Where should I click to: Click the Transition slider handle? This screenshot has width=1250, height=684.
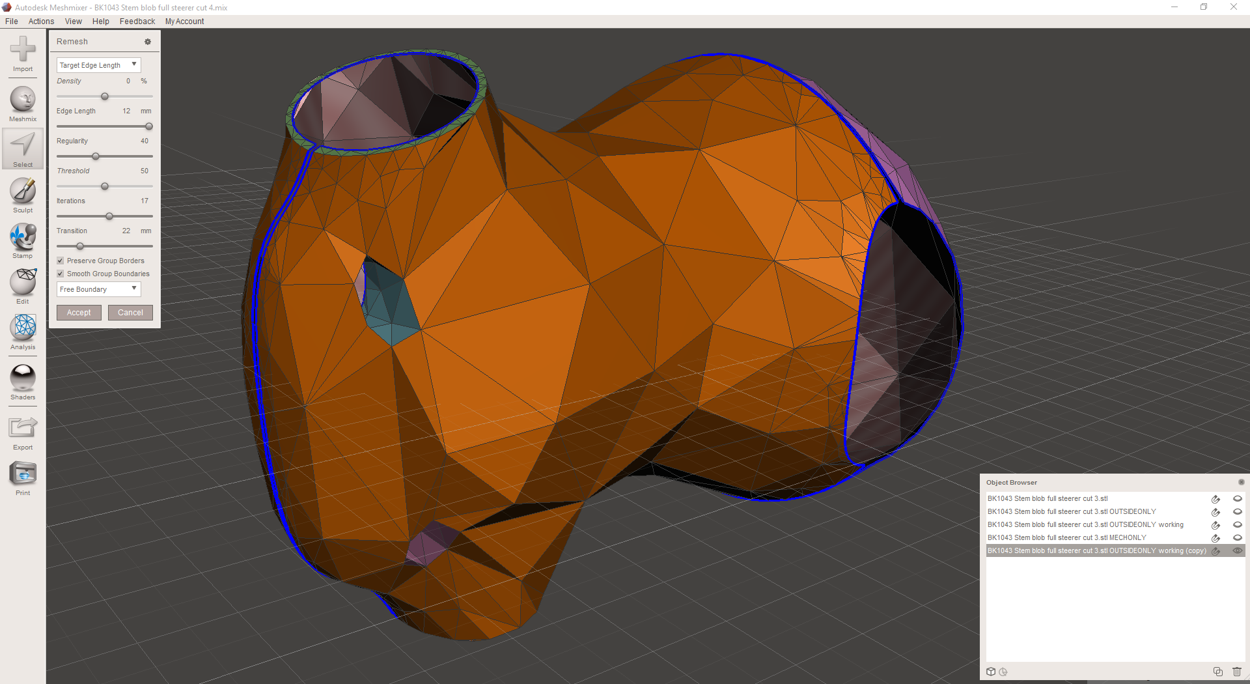click(x=80, y=246)
